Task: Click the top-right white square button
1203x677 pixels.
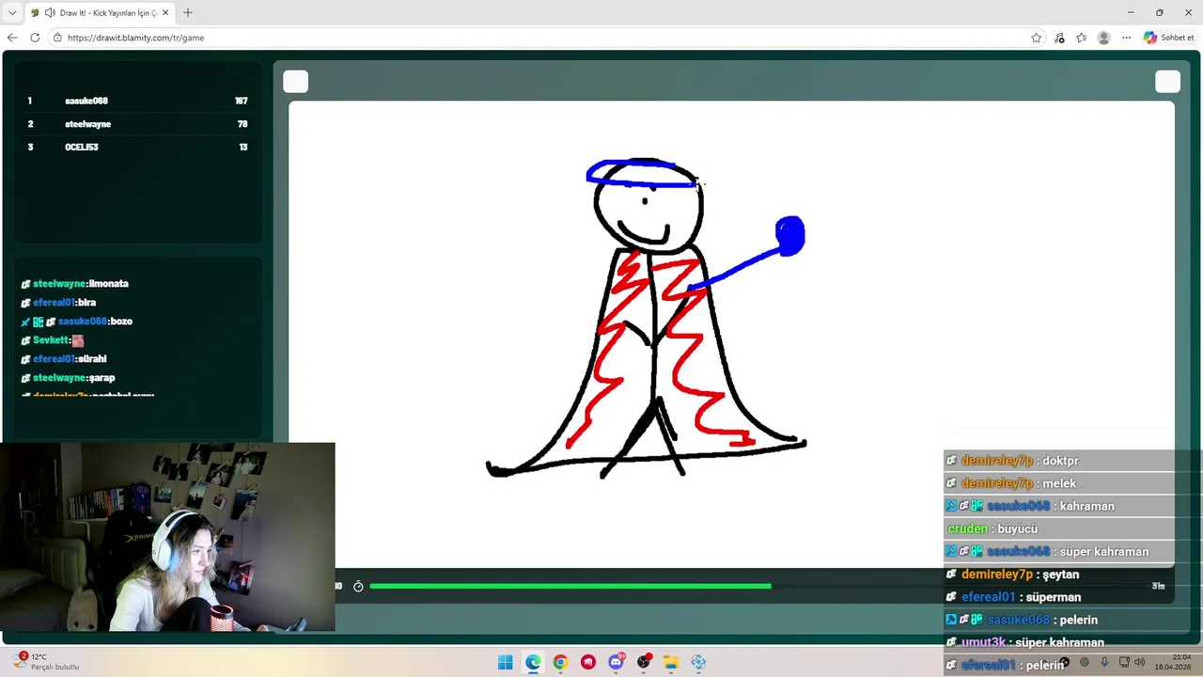Action: tap(1167, 82)
